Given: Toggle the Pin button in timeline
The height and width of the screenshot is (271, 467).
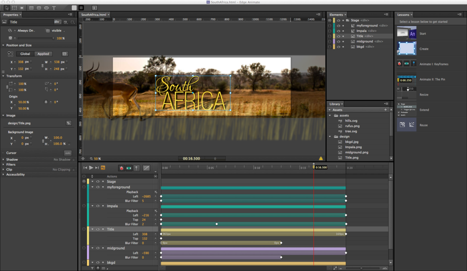Looking at the screenshot, I should [x=136, y=168].
